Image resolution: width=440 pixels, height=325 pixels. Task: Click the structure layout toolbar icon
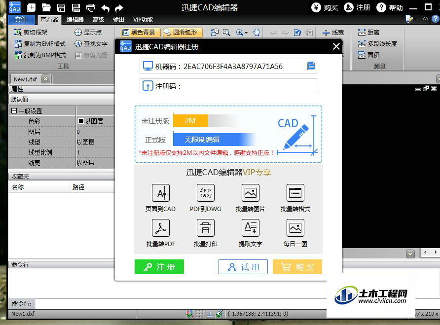pyautogui.click(x=215, y=33)
